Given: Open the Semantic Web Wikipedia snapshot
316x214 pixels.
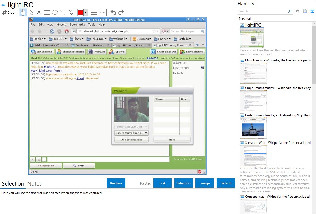Looking at the screenshot, I should click(x=253, y=155).
